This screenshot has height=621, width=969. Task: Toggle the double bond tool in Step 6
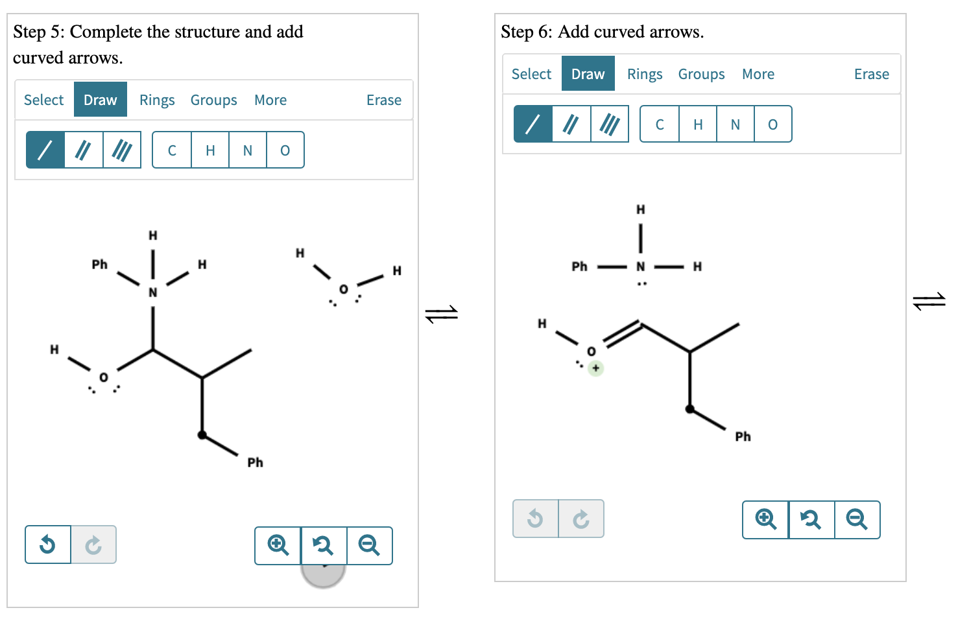point(571,124)
